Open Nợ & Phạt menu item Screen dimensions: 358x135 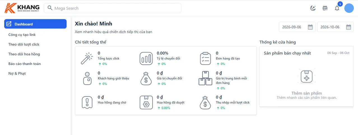pos(17,73)
